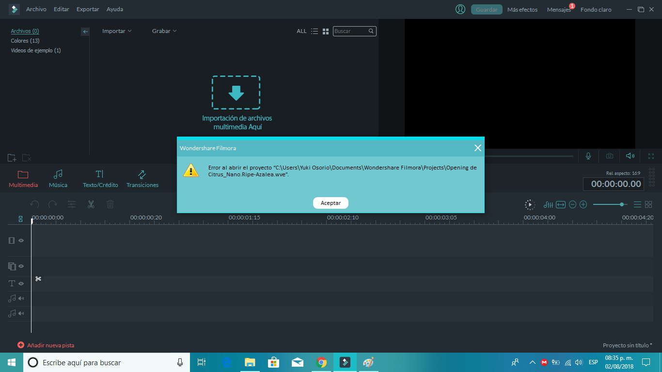Open the Ayuda menu
The height and width of the screenshot is (372, 662).
[115, 9]
